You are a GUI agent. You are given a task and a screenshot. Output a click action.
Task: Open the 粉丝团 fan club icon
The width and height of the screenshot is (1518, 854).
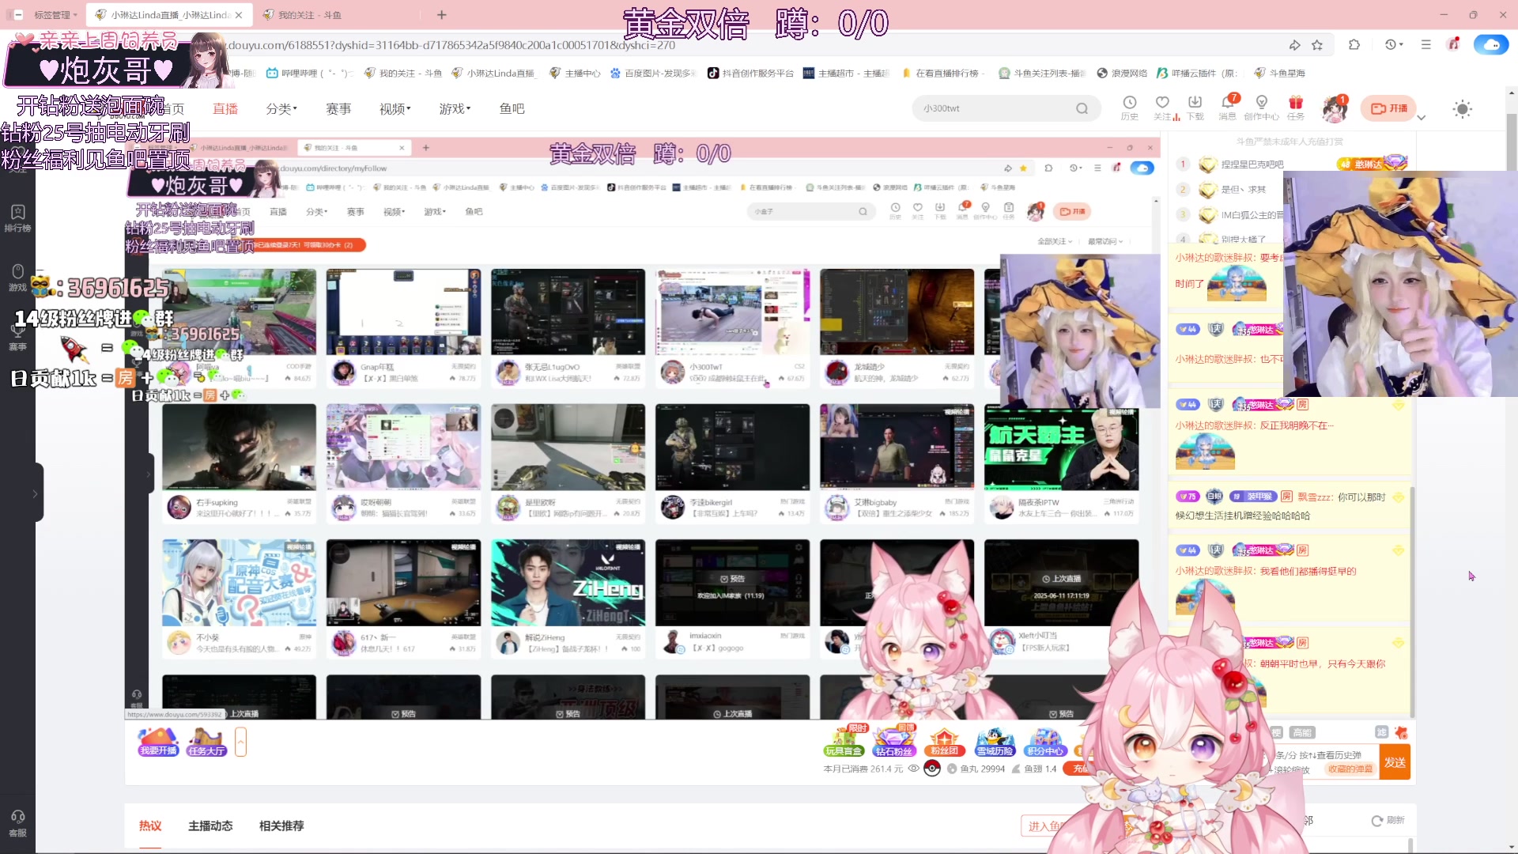944,743
